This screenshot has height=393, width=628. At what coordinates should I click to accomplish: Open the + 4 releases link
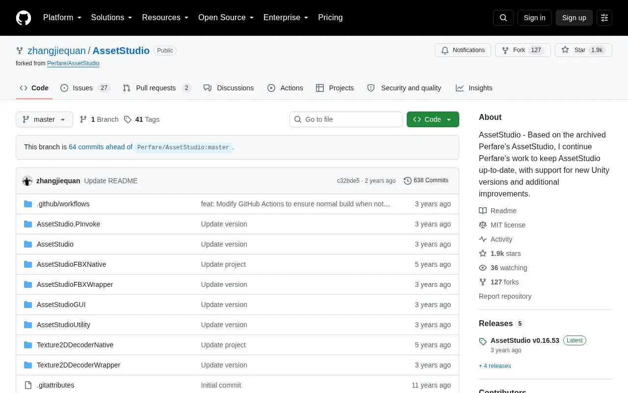495,366
